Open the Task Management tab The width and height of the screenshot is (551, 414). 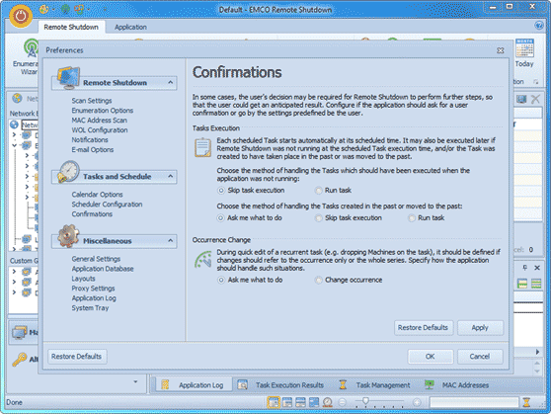[374, 385]
